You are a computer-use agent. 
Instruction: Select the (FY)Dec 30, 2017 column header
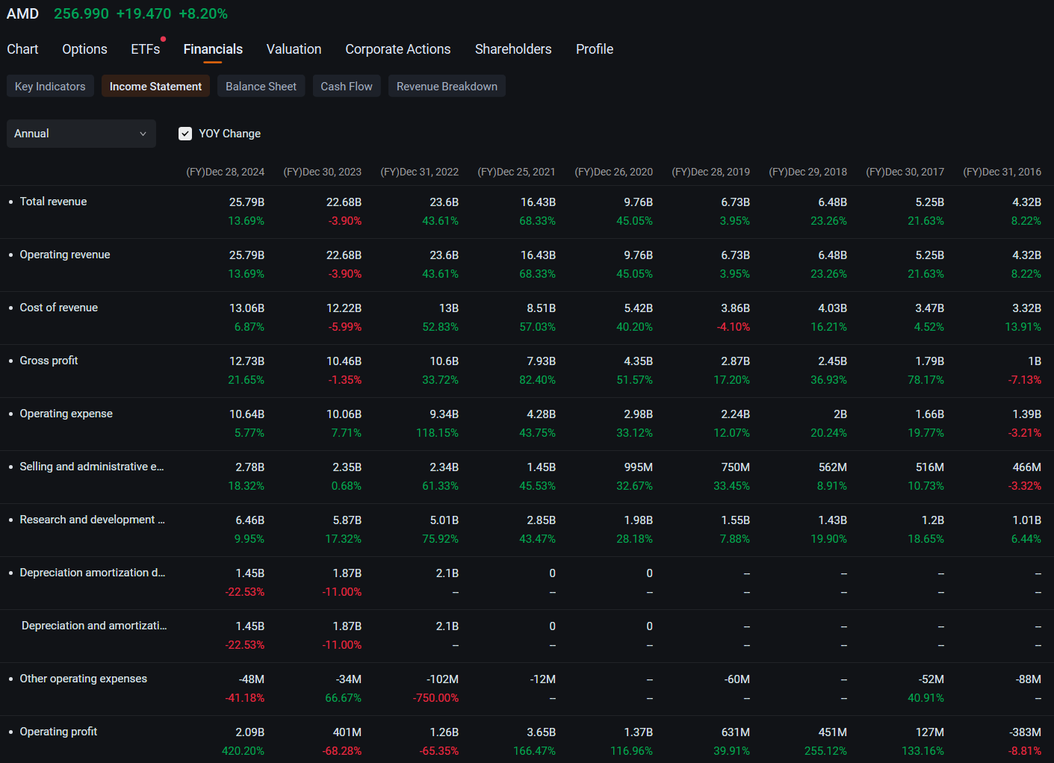[x=905, y=172]
